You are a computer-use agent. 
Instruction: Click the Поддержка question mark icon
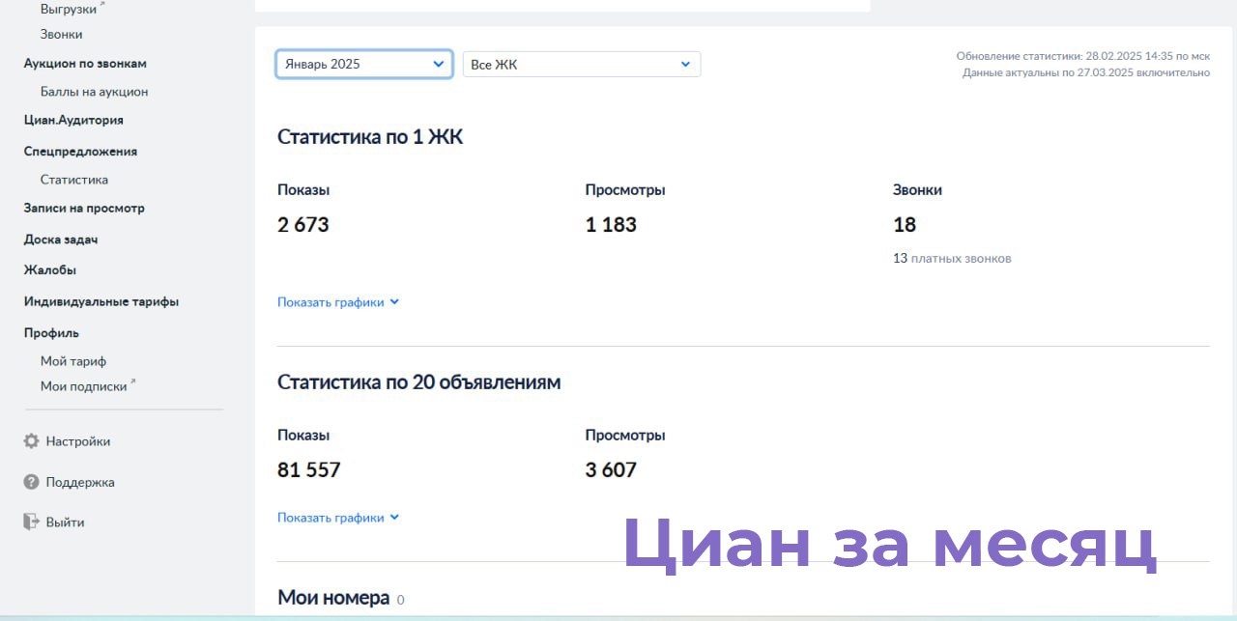coord(31,482)
